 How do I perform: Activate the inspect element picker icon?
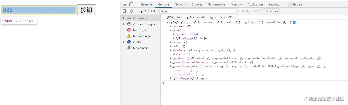tap(125, 4)
